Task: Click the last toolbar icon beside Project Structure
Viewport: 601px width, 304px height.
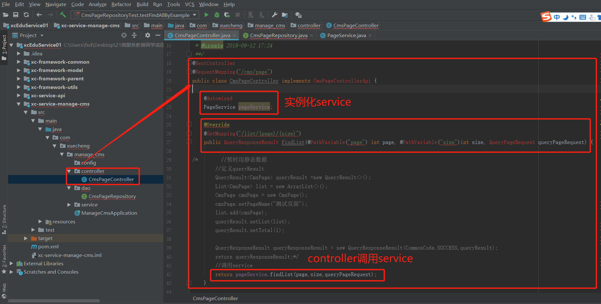Action: [x=298, y=15]
